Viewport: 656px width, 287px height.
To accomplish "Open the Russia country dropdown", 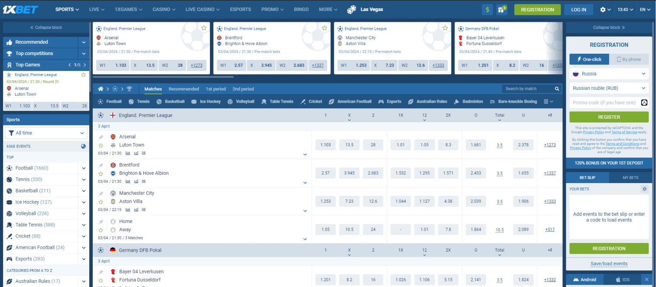I will click(x=609, y=74).
